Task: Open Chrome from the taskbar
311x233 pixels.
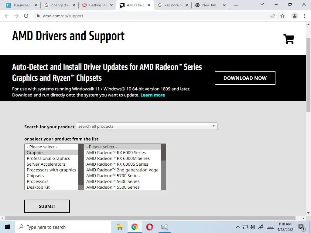Action: (135, 227)
